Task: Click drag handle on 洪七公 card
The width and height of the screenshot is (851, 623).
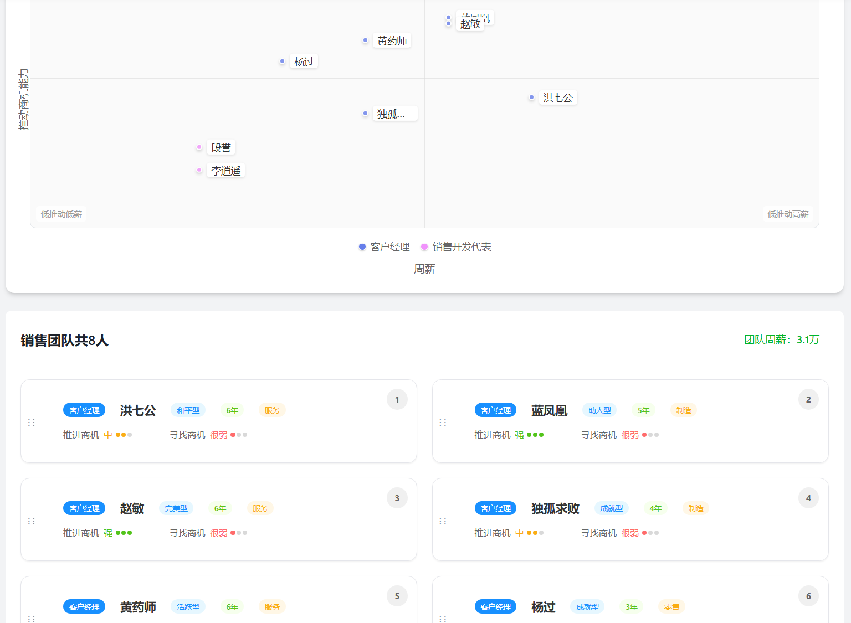Action: coord(32,423)
